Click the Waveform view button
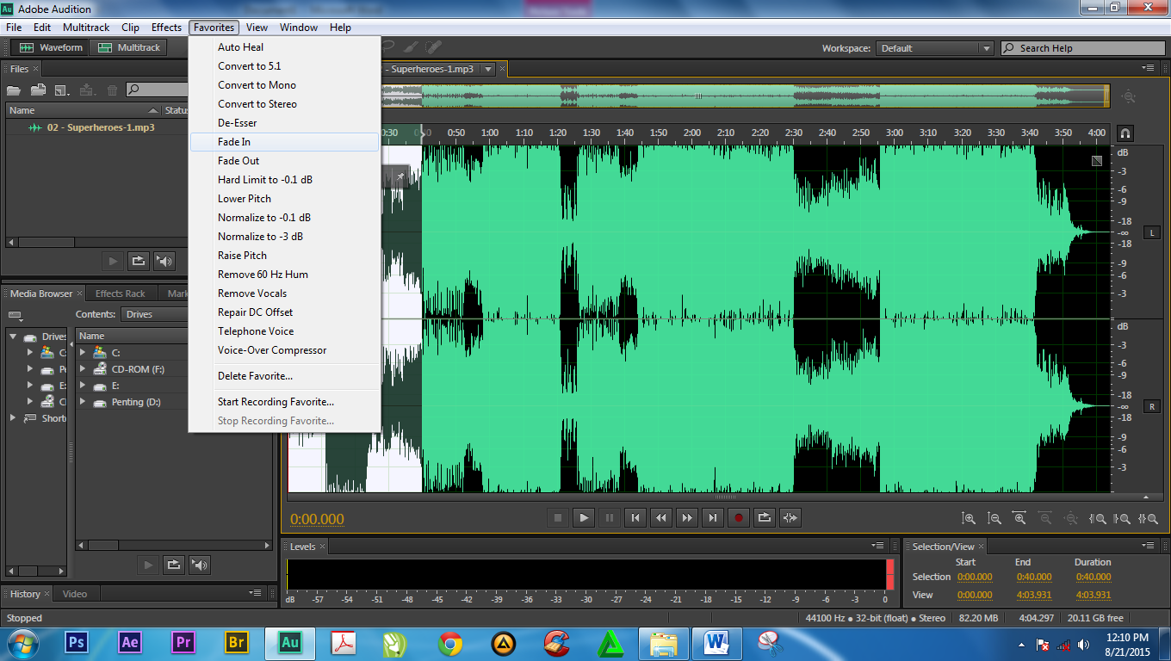 51,47
